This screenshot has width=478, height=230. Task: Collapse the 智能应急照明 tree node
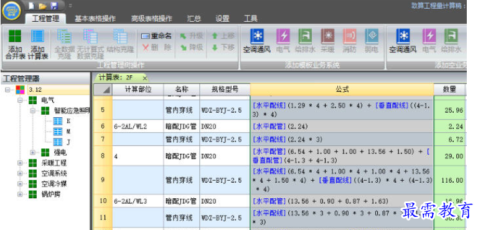coord(32,111)
